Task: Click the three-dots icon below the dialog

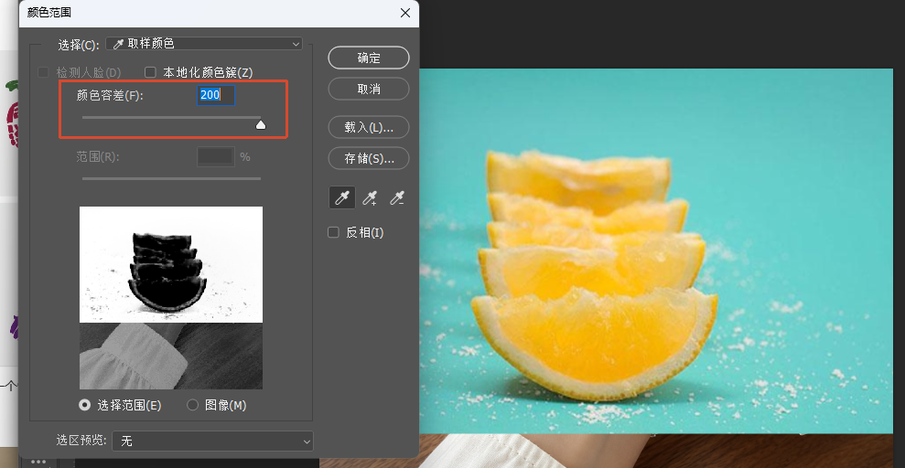Action: pyautogui.click(x=38, y=463)
